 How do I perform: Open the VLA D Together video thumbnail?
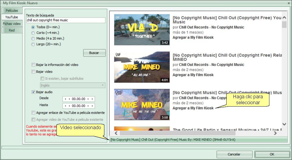click(x=142, y=30)
